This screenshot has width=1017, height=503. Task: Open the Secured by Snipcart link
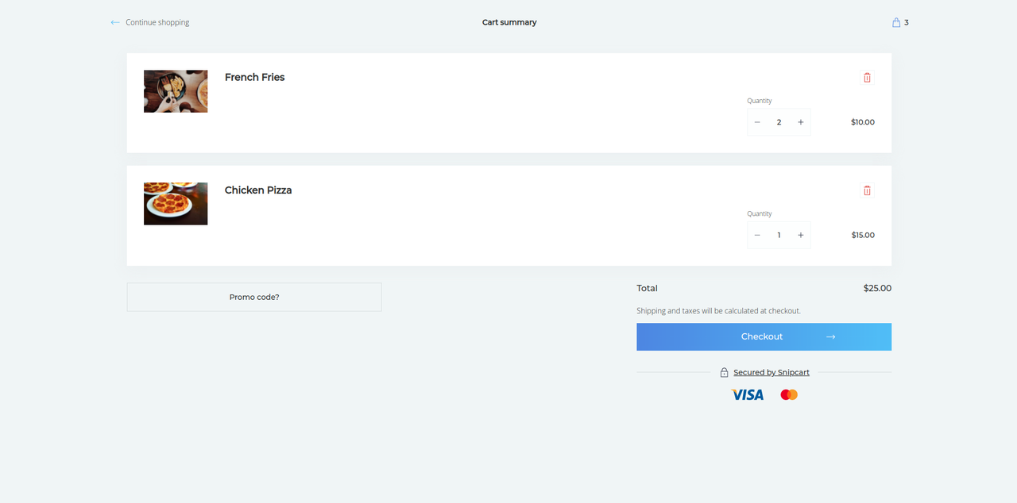pos(771,372)
